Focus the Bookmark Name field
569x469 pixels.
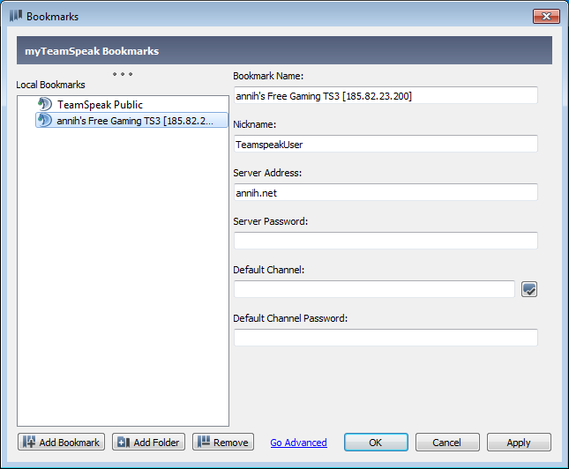click(385, 95)
